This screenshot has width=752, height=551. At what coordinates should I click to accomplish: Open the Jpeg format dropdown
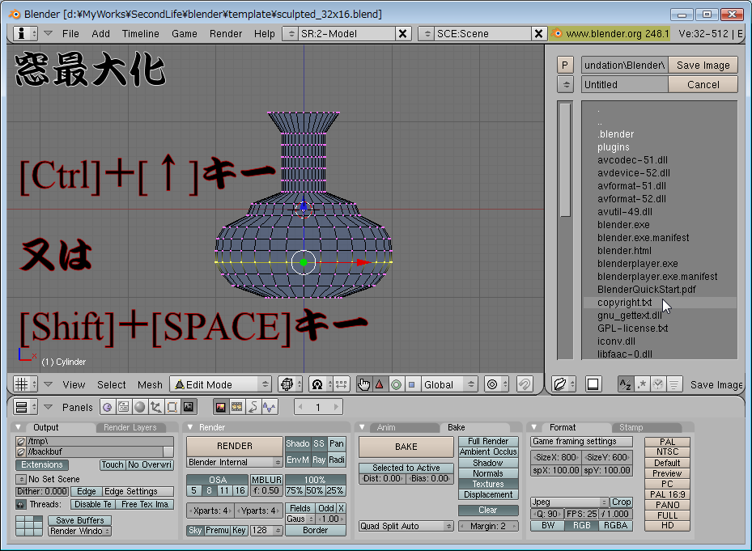tap(570, 502)
